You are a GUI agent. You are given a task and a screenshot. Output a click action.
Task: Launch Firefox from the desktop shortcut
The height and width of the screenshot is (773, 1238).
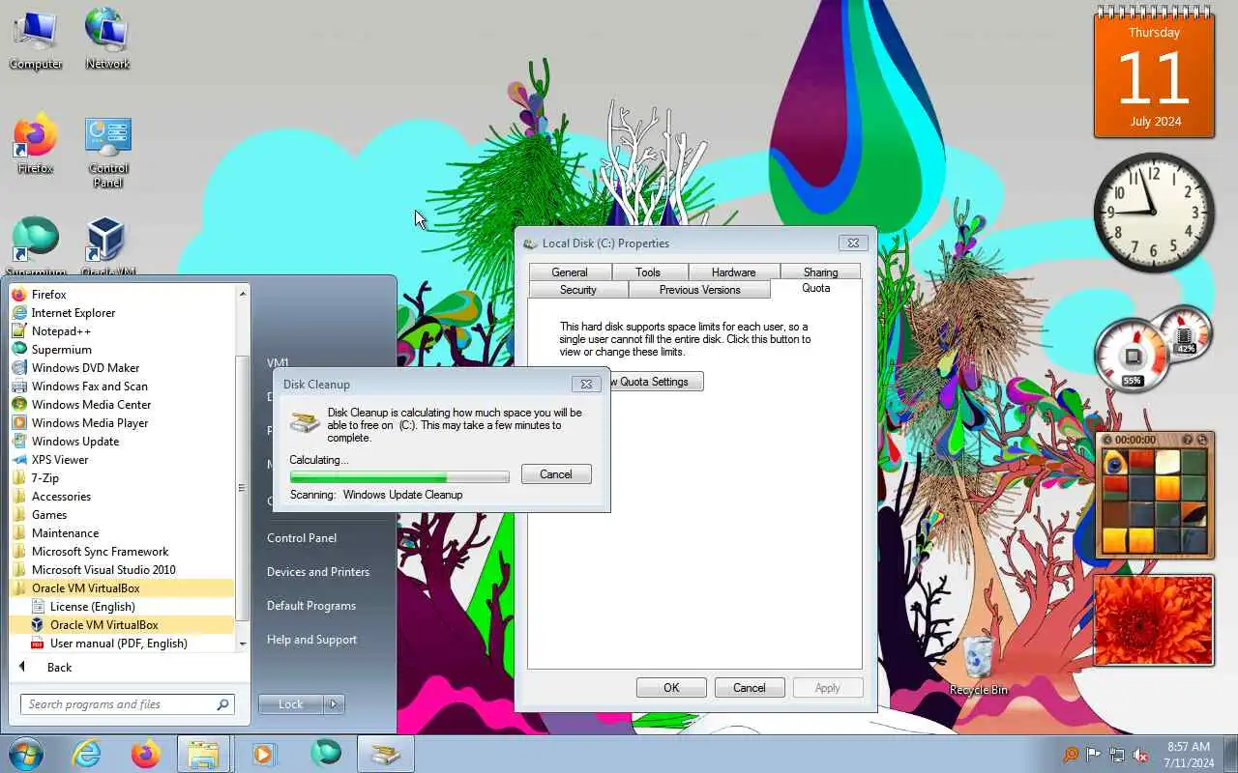tap(36, 145)
